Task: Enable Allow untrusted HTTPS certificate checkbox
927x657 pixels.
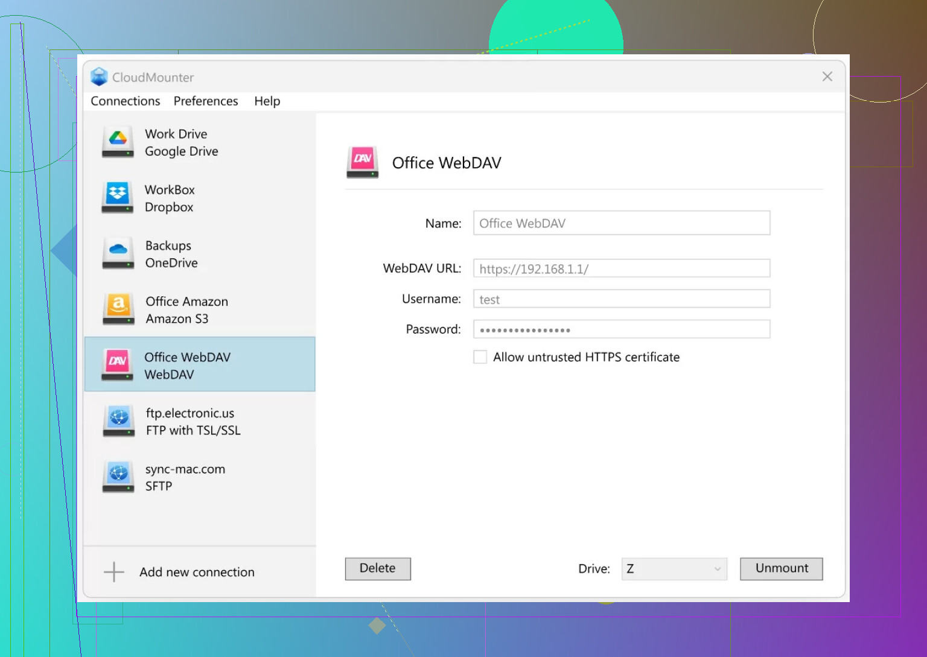Action: 480,357
